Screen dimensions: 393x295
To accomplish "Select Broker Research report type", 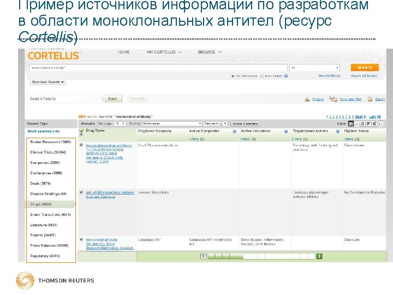I will pyautogui.click(x=51, y=142).
